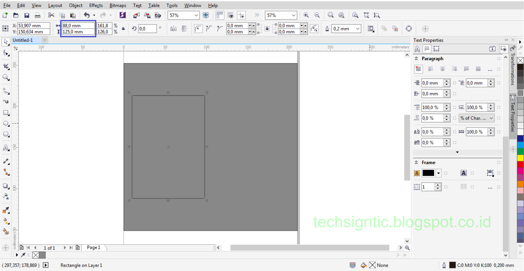Select the Interactive Fill tool
524x271 pixels.
6,221
